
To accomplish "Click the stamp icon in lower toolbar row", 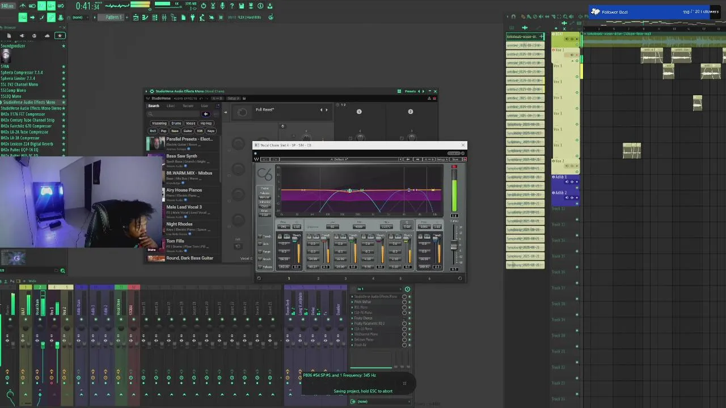I will [x=60, y=17].
